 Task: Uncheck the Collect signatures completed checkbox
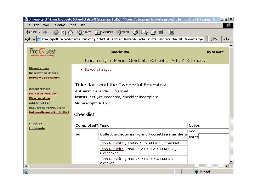tap(78, 134)
